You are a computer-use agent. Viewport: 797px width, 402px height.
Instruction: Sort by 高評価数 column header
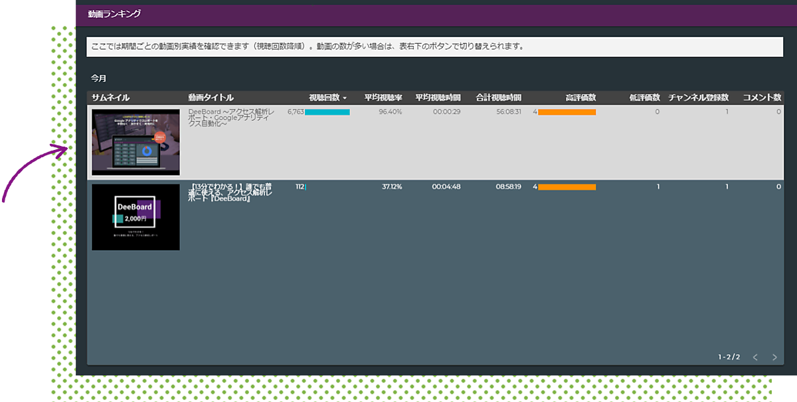click(x=580, y=98)
